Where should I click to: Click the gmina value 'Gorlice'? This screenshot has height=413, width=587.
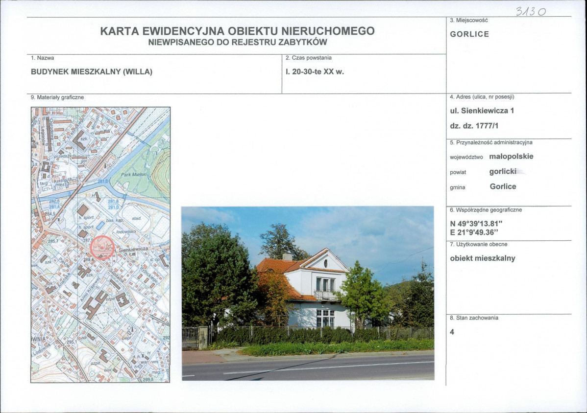tap(503, 186)
